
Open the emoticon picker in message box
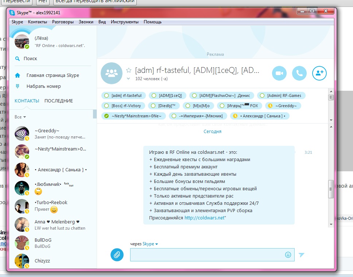click(288, 255)
